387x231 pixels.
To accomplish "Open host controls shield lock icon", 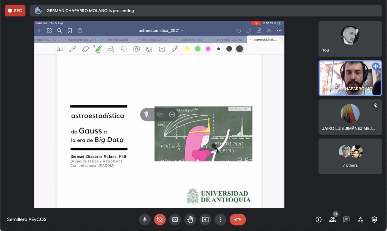I will (x=374, y=220).
